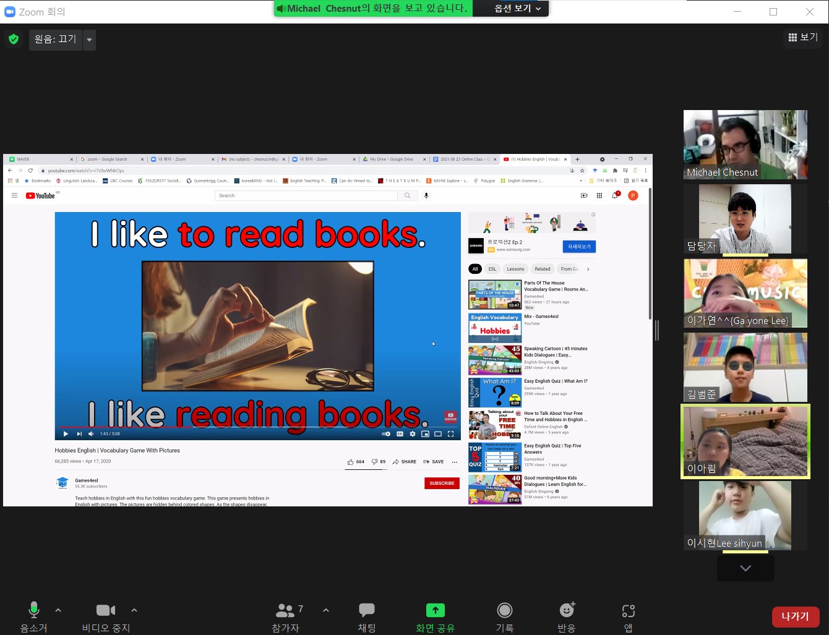Click the shared screen divider handle
Image resolution: width=829 pixels, height=635 pixels.
pyautogui.click(x=656, y=330)
